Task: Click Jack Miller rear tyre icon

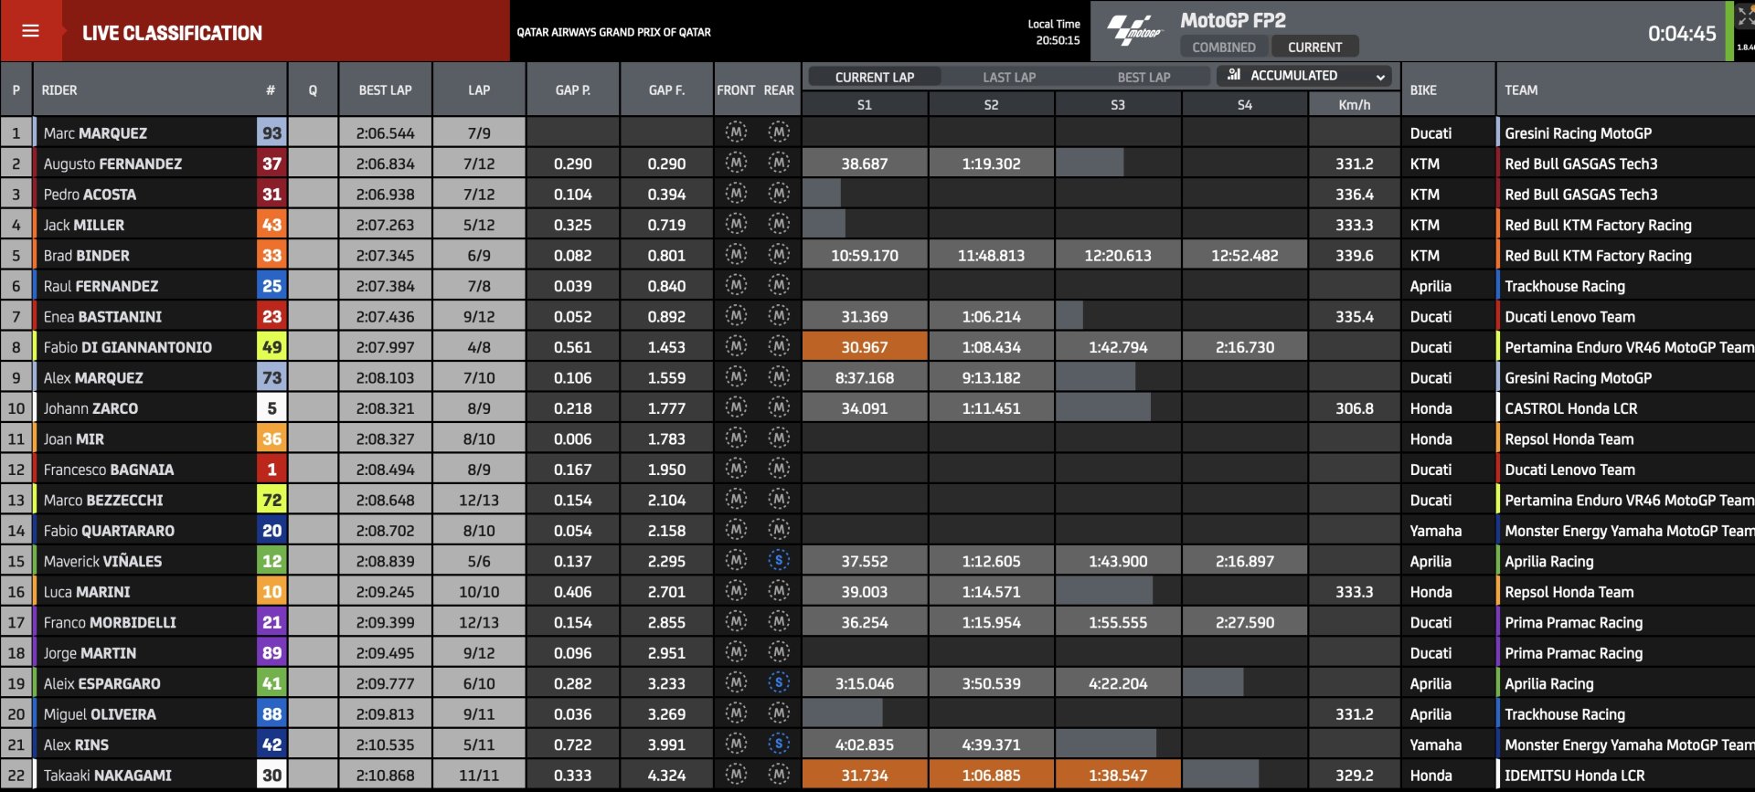Action: click(779, 224)
